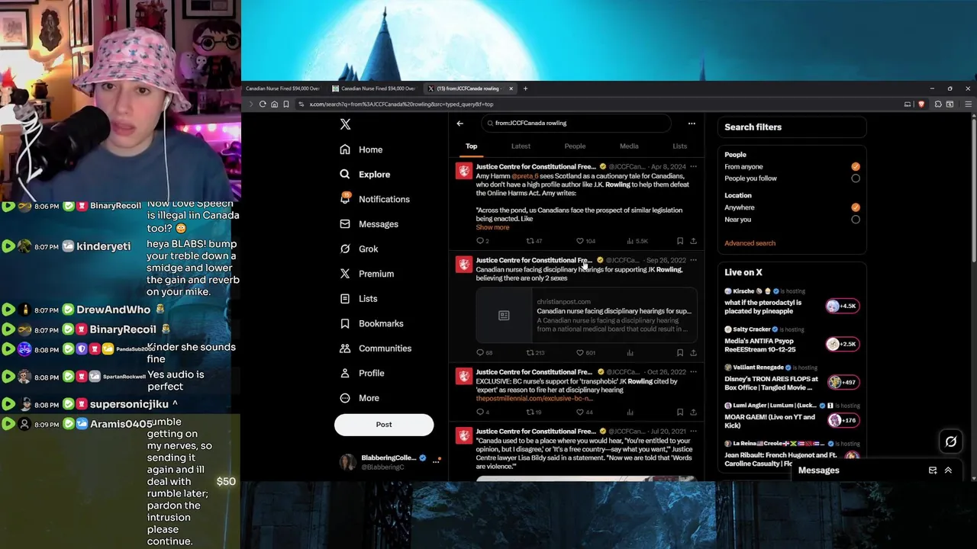
Task: Select the 'Anywhere' location radio button
Action: tap(856, 207)
